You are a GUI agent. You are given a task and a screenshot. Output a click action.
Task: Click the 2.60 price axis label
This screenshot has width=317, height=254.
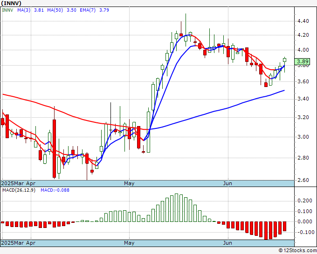point(303,180)
